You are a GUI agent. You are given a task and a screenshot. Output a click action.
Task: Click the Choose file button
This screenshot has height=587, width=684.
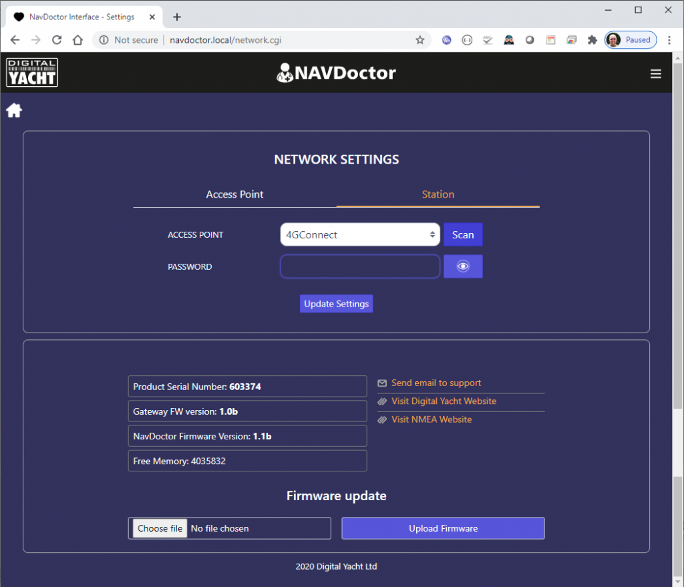tap(160, 528)
